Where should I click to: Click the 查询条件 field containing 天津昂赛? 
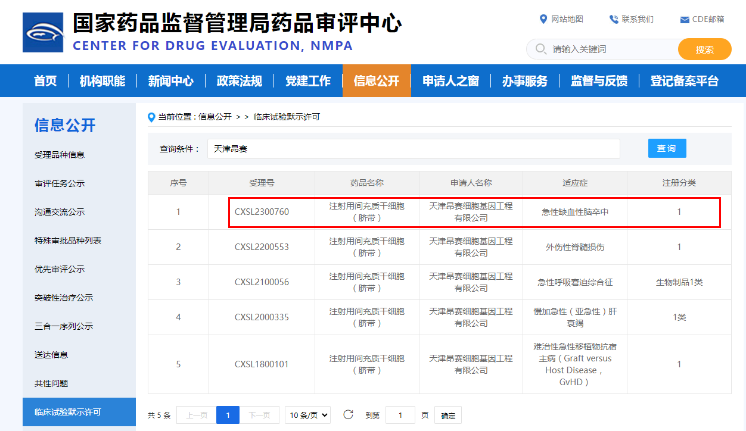414,149
